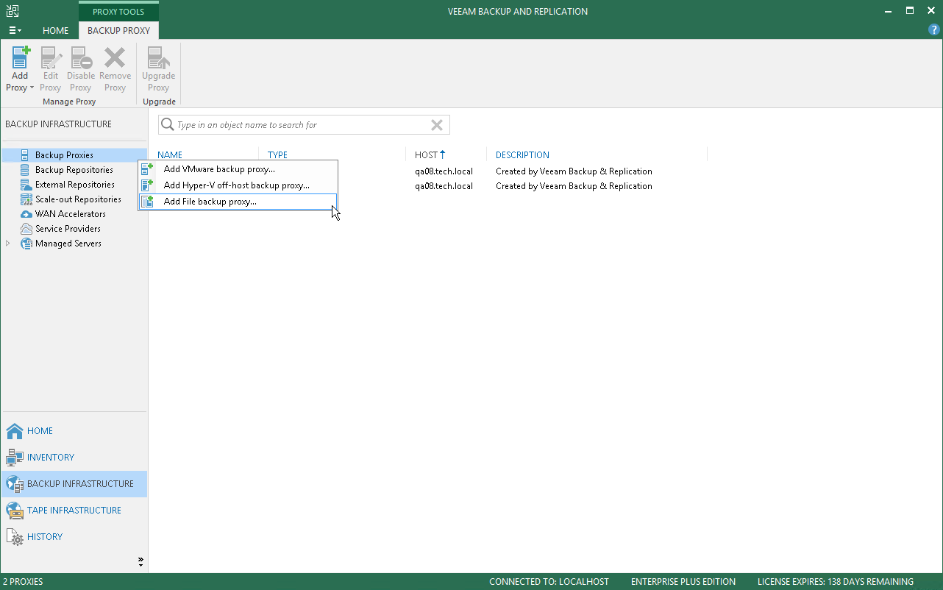Choose Add VMware backup proxy

pos(238,169)
